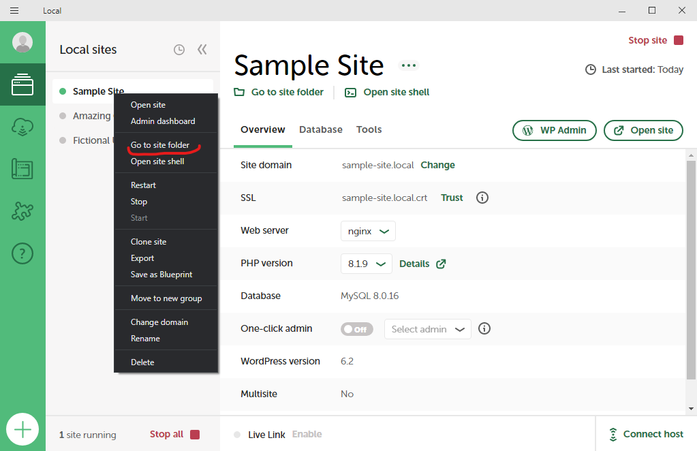Click the One-click admin info icon
This screenshot has height=451, width=697.
tap(484, 328)
